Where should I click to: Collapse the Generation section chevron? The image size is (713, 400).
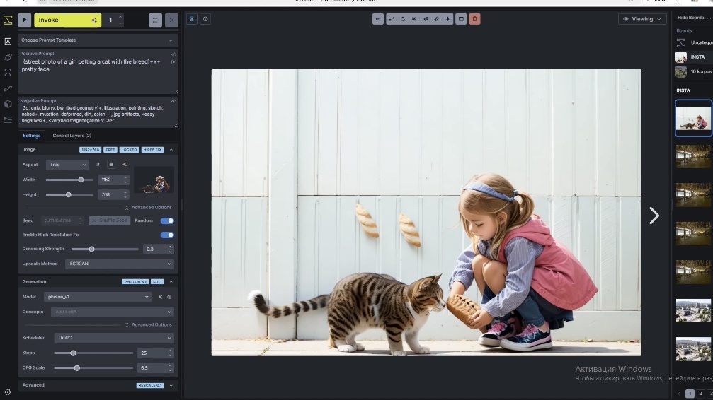tap(171, 281)
